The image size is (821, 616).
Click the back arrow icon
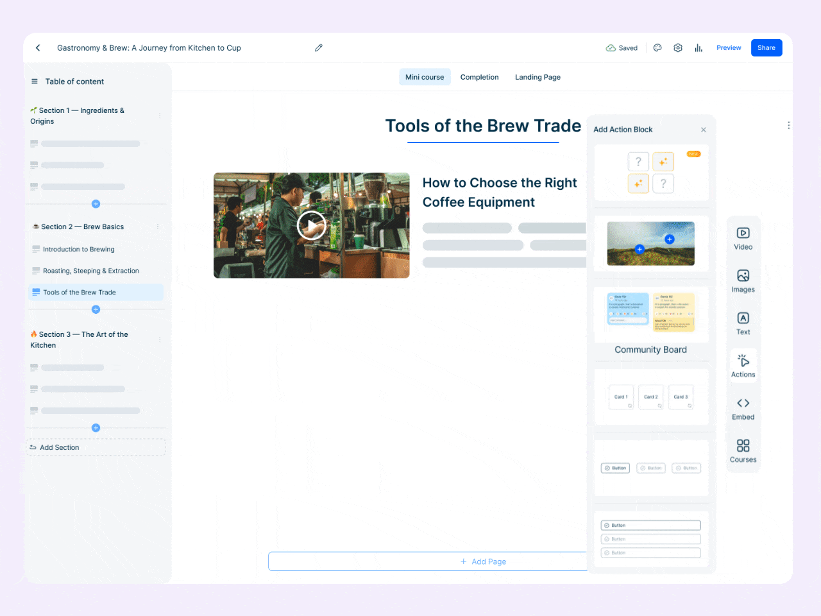tap(38, 48)
